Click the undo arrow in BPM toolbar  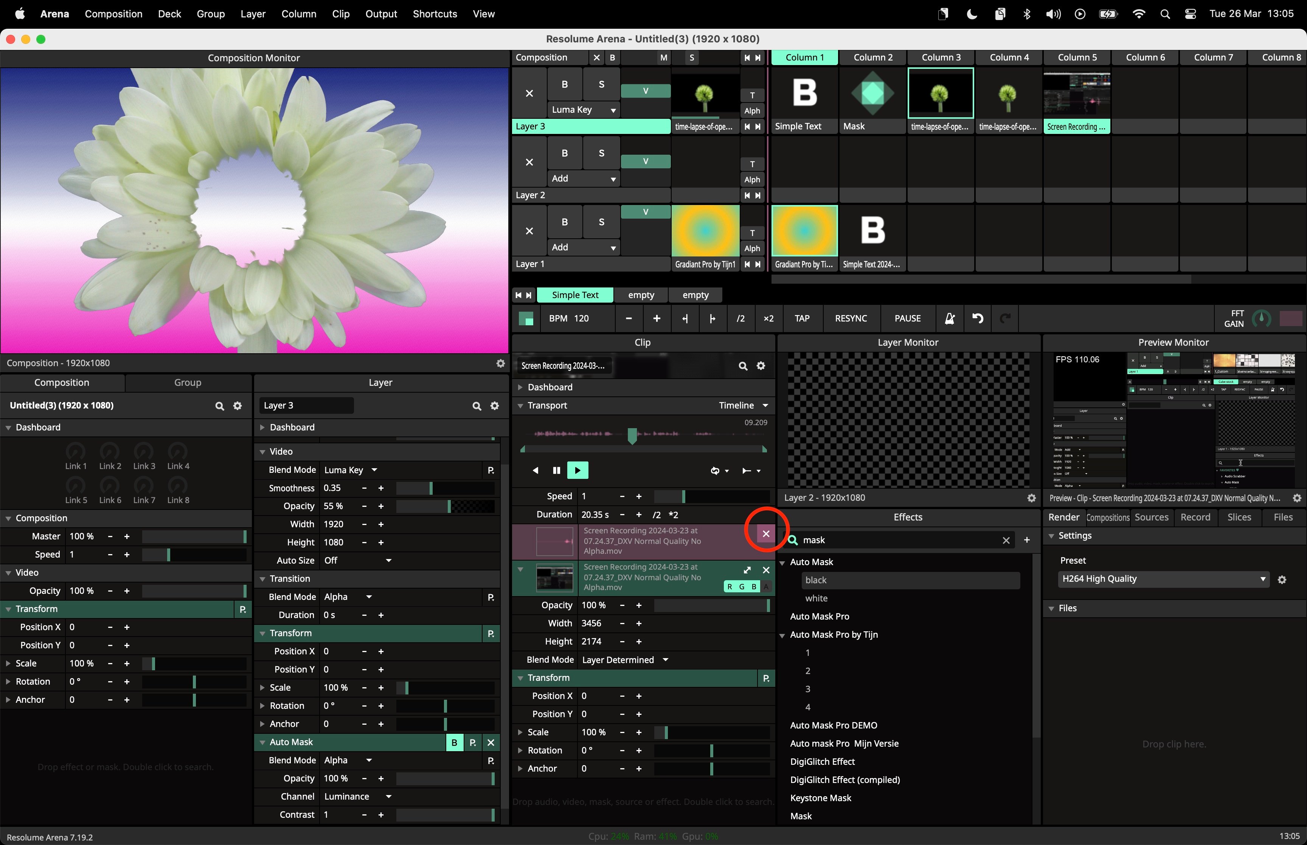(x=977, y=318)
